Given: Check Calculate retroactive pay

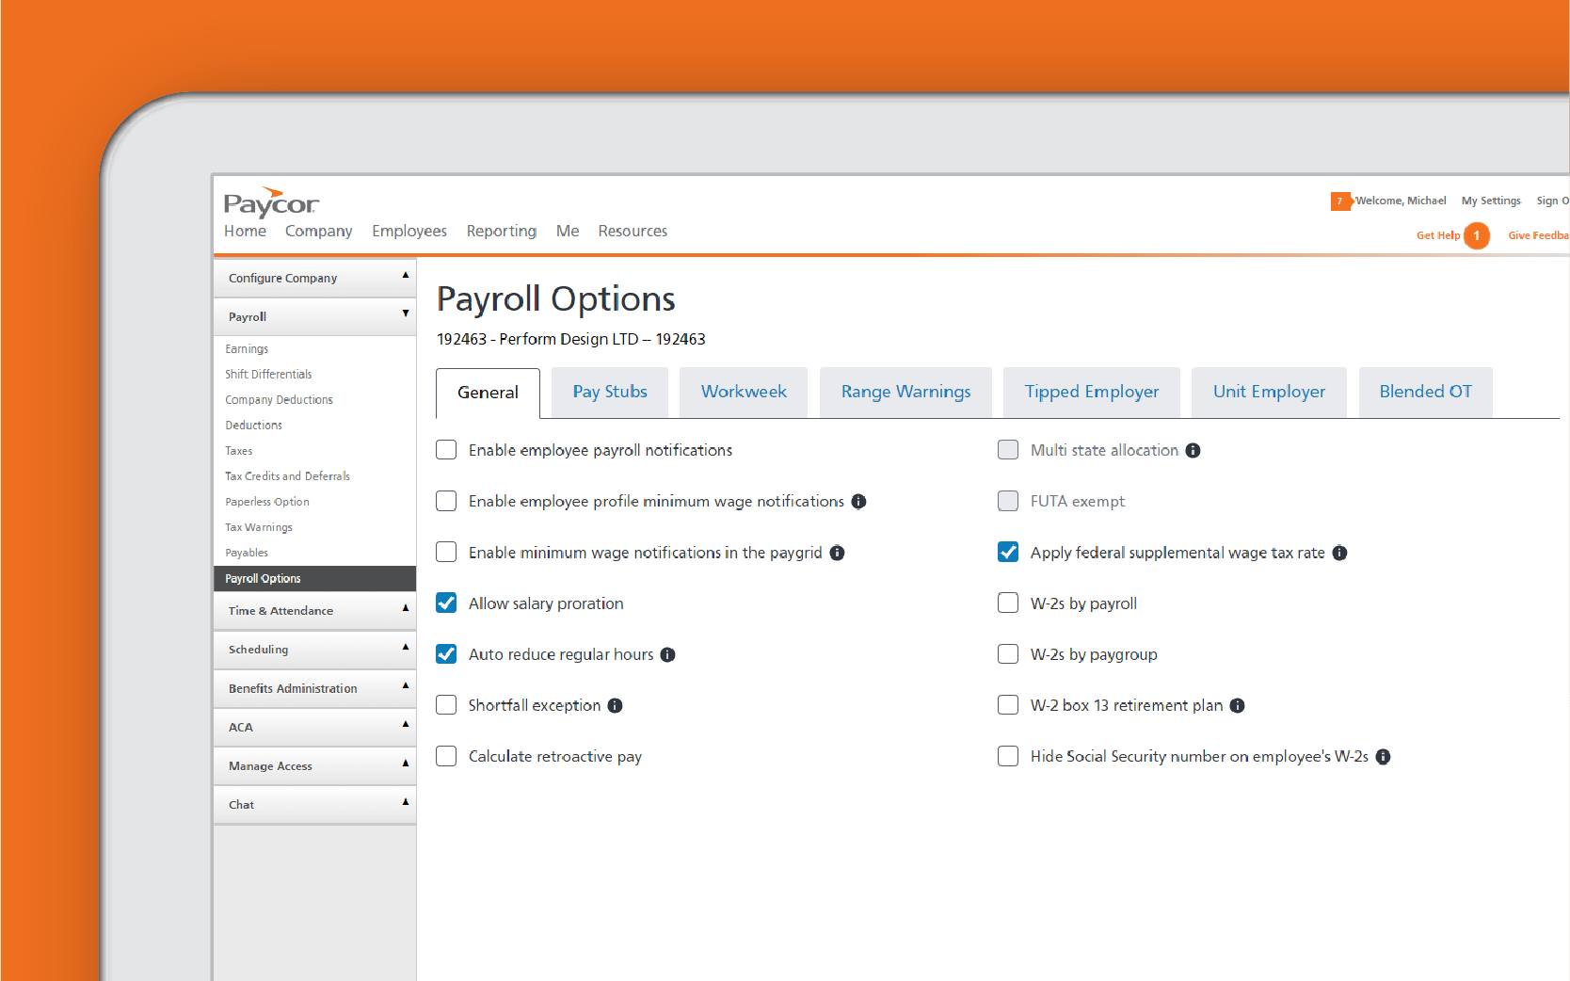Looking at the screenshot, I should 446,755.
